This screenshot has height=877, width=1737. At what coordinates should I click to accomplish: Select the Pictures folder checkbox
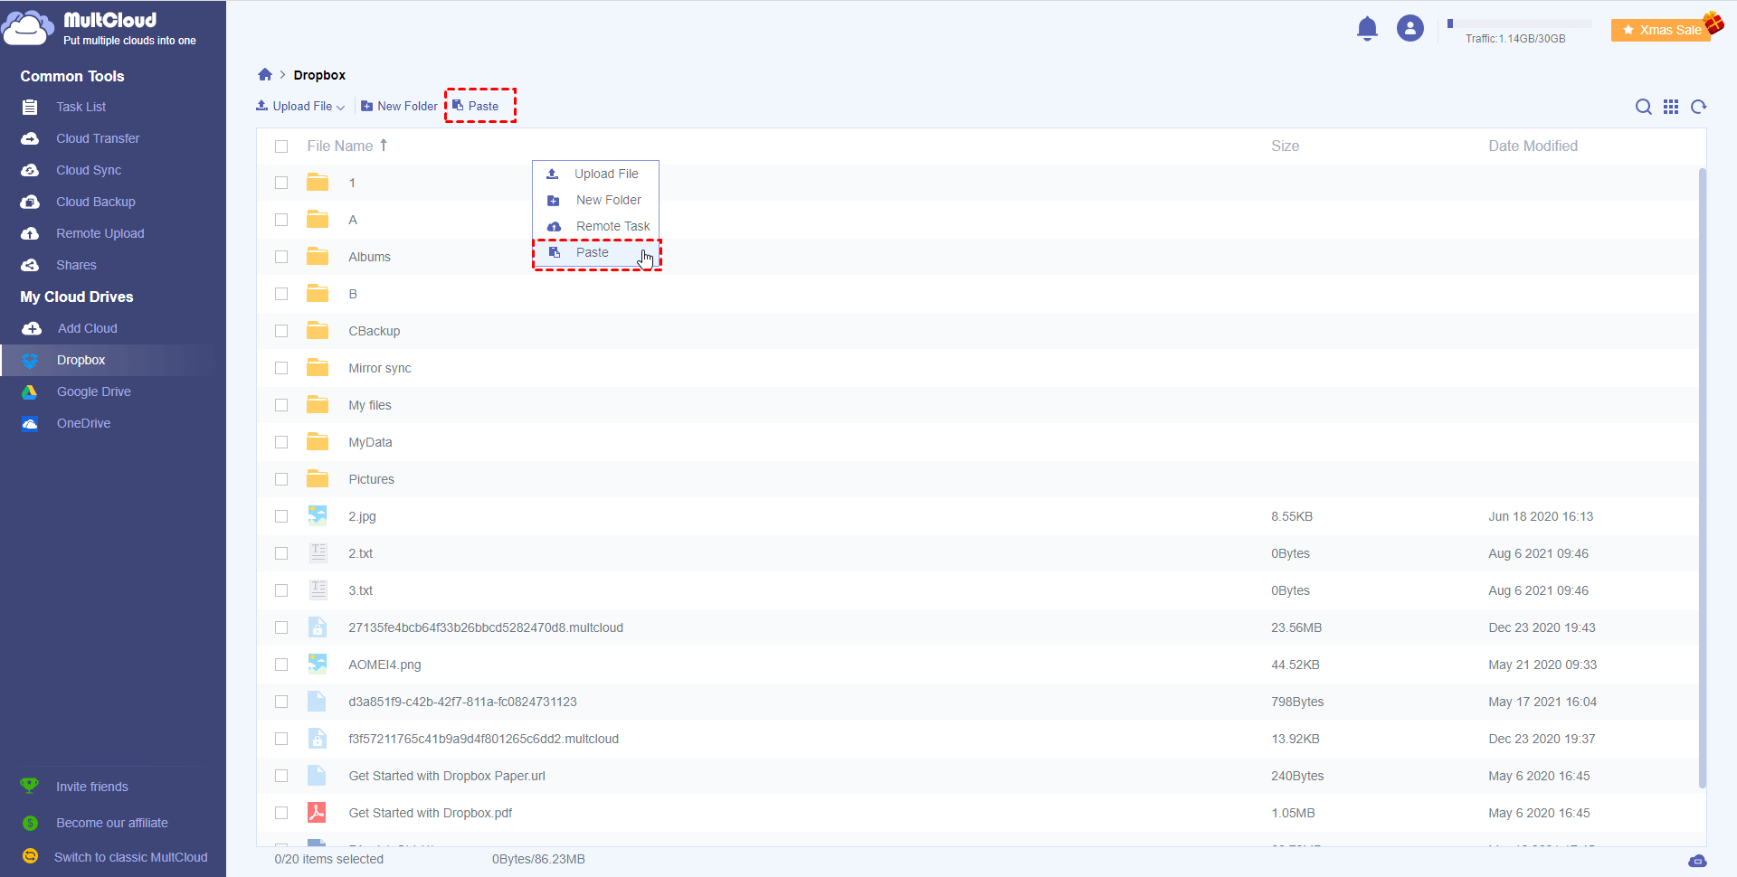pyautogui.click(x=281, y=479)
